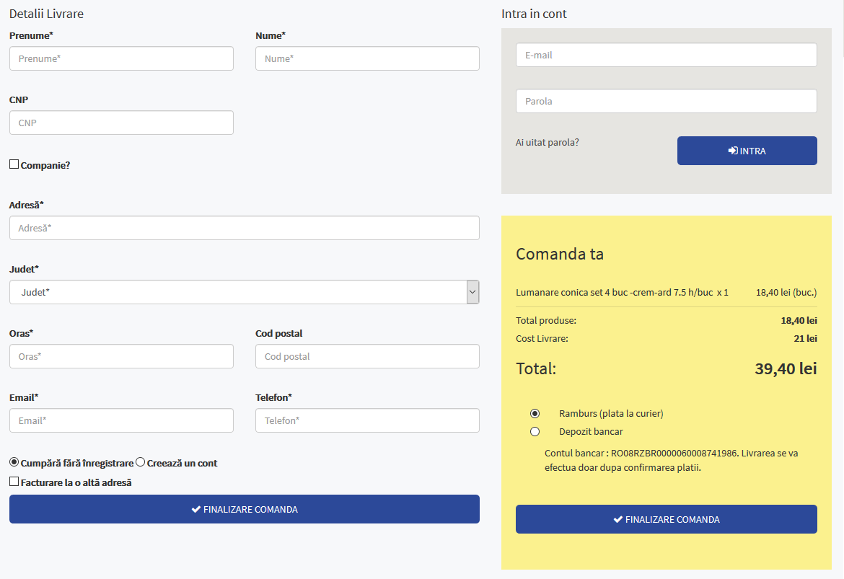The width and height of the screenshot is (844, 579).
Task: Focus the Adresă text field
Action: [x=244, y=228]
